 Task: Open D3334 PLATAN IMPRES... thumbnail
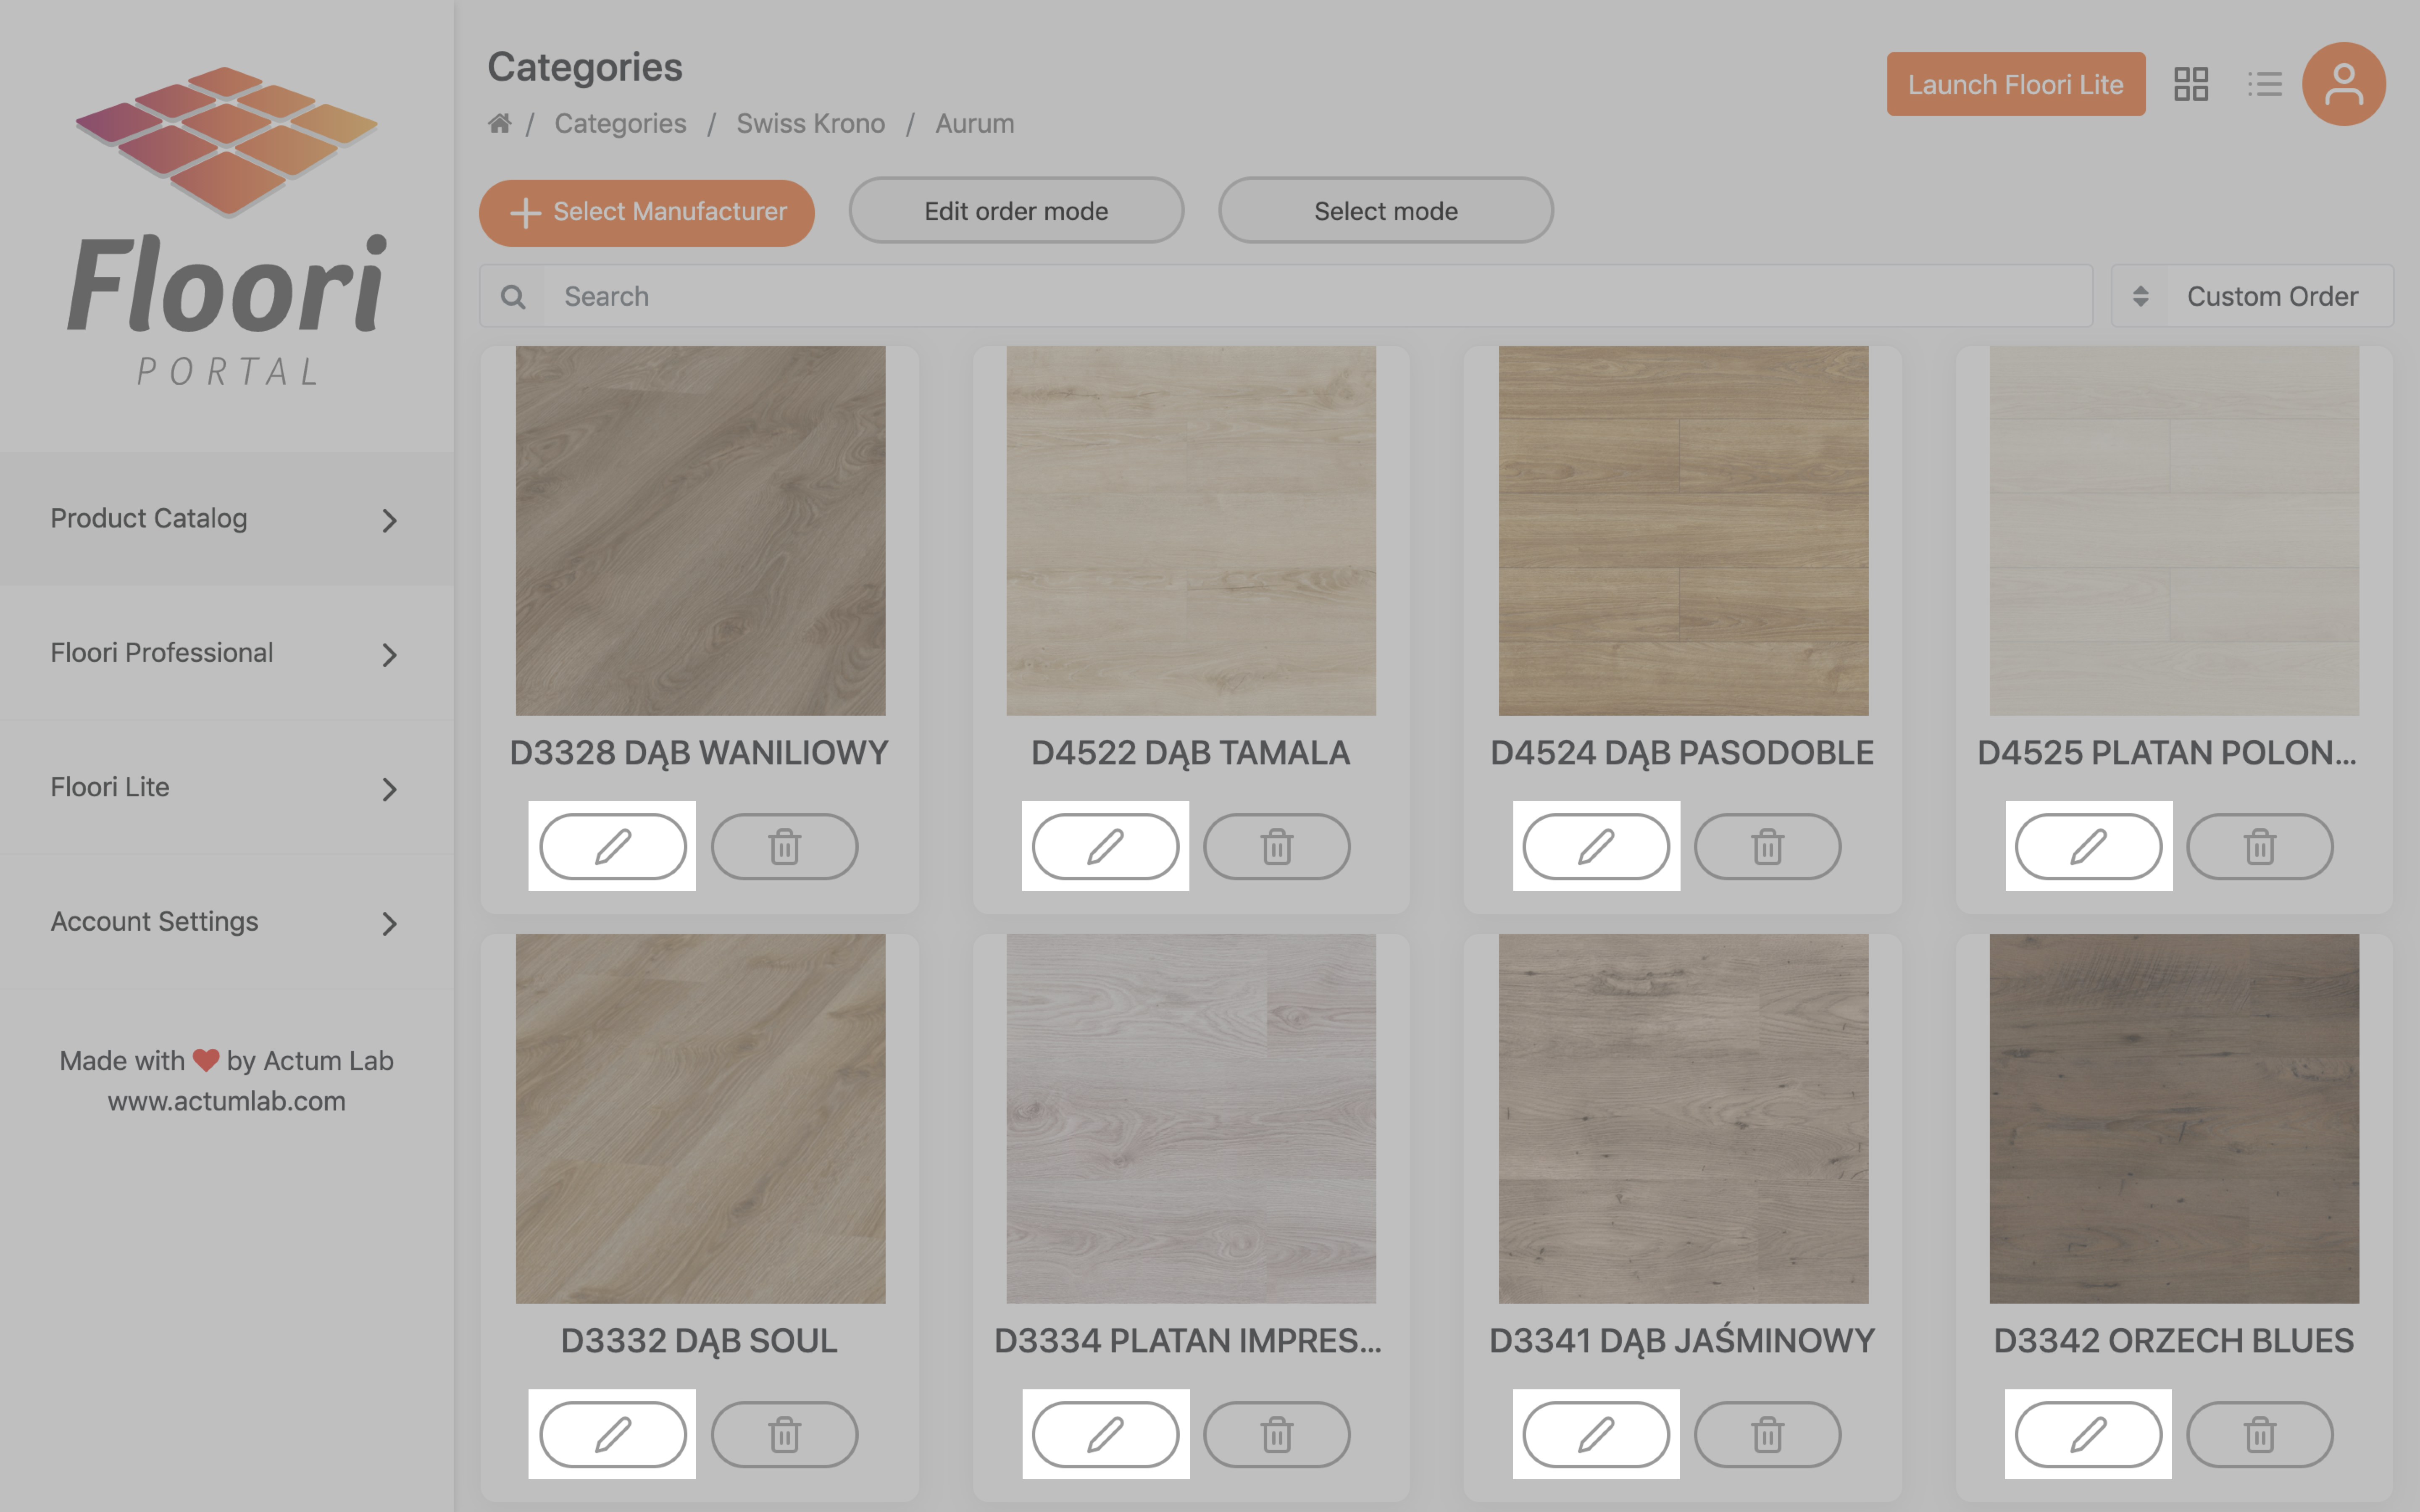(1191, 1119)
